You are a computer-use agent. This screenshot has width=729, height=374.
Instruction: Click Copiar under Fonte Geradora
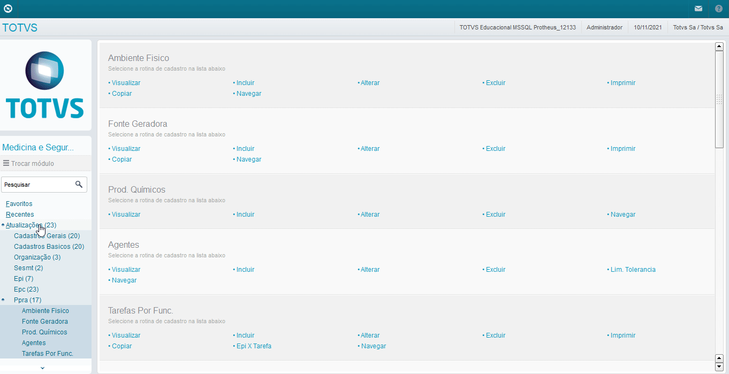[x=122, y=159]
